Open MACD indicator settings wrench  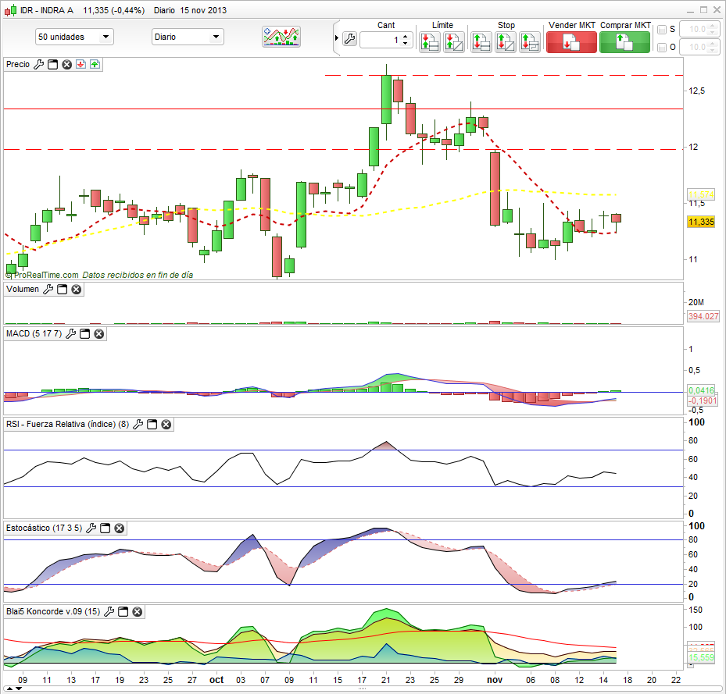pos(70,334)
